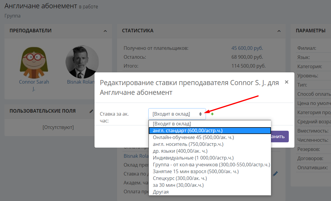
Task: Click the Оплативших: parameter row
Action: click(314, 168)
